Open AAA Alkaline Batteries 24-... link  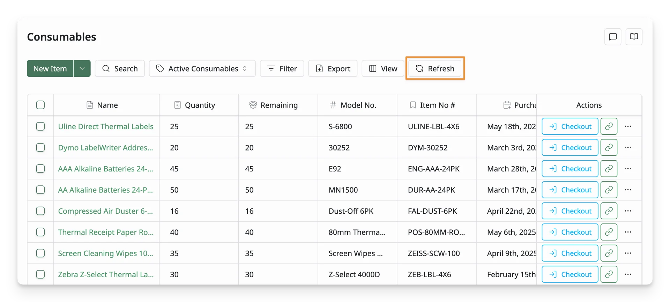pyautogui.click(x=106, y=169)
